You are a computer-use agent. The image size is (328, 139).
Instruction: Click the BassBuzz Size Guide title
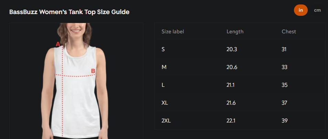click(x=69, y=12)
